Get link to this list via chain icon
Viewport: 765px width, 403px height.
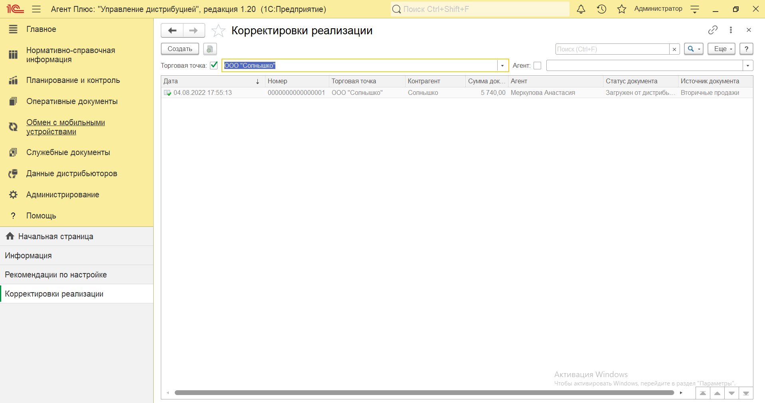(713, 30)
